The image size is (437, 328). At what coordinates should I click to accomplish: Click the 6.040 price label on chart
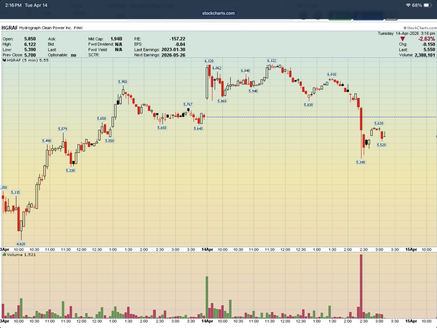(x=245, y=71)
